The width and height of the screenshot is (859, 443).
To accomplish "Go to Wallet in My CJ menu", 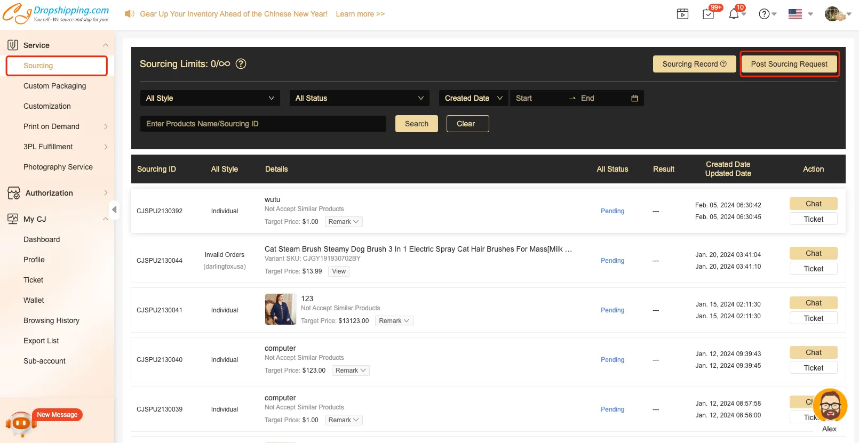I will [34, 300].
